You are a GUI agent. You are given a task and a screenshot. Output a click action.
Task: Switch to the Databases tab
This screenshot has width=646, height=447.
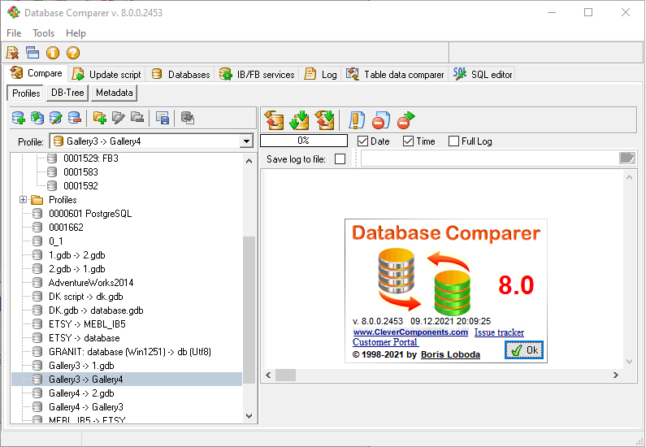click(180, 75)
